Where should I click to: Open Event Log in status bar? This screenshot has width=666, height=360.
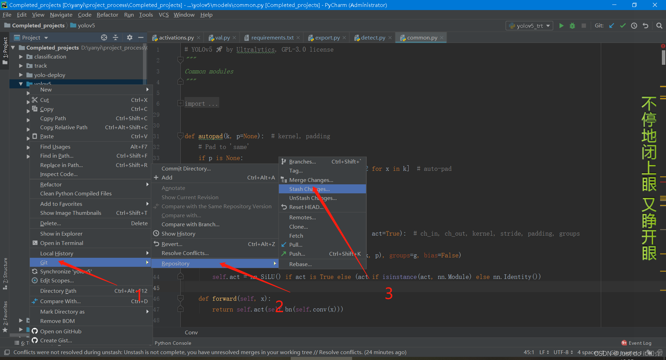(637, 343)
